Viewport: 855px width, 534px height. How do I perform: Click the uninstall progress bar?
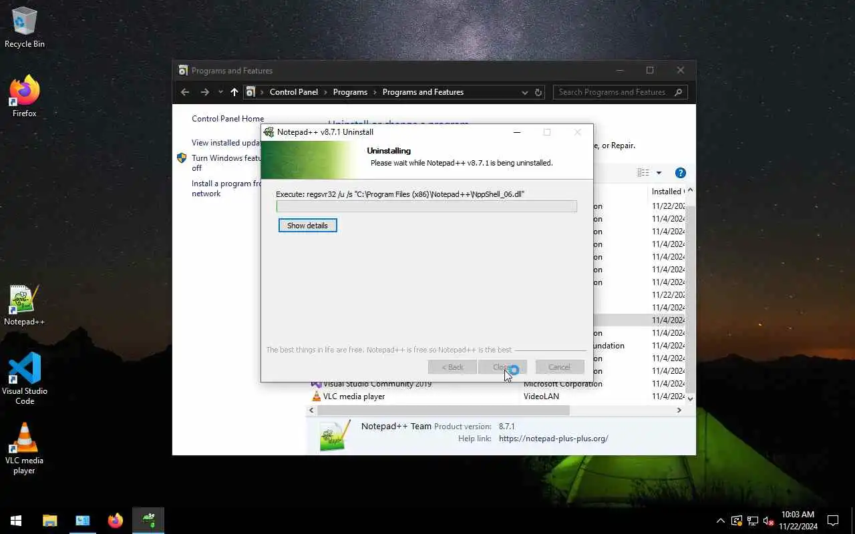pos(427,206)
